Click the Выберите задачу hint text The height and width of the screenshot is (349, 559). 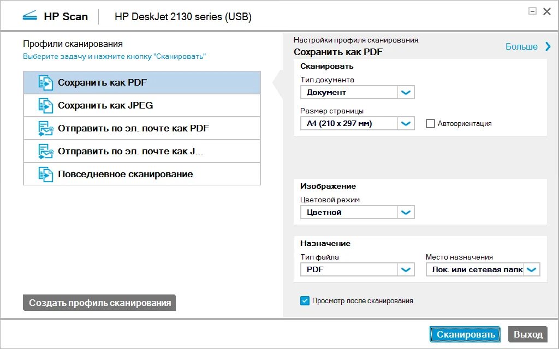[x=115, y=56]
